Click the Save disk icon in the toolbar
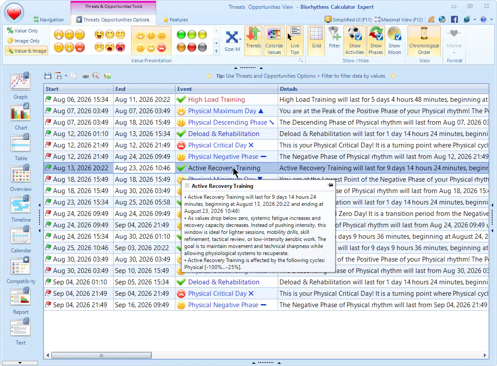This screenshot has width=497, height=366. [48, 76]
